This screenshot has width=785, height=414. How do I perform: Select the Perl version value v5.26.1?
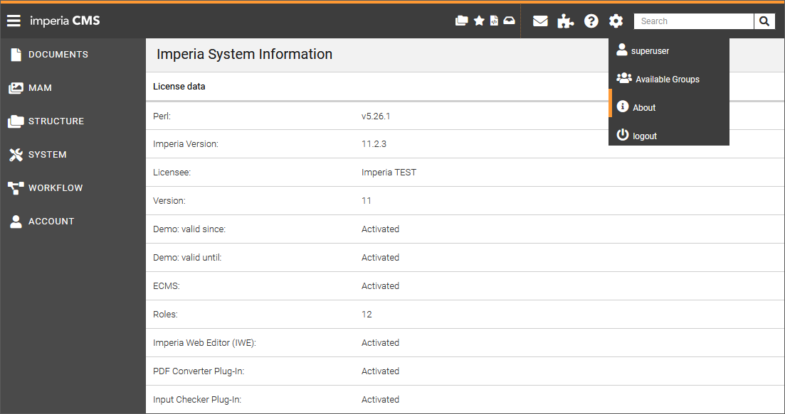coord(376,116)
